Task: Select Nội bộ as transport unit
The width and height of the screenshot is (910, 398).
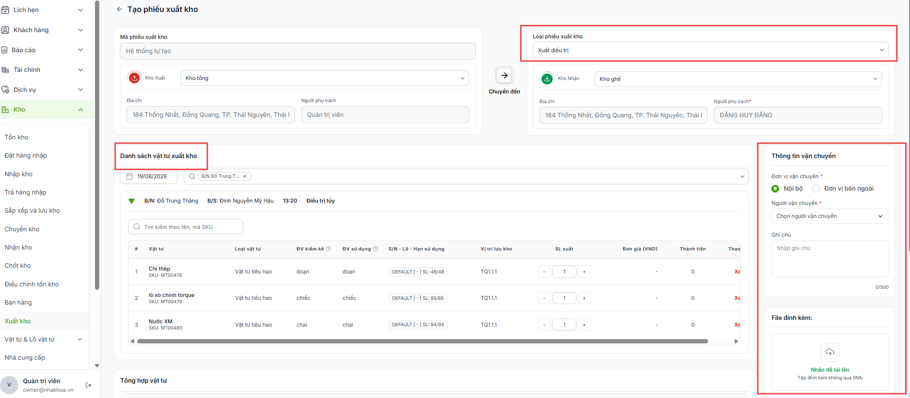Action: [775, 189]
